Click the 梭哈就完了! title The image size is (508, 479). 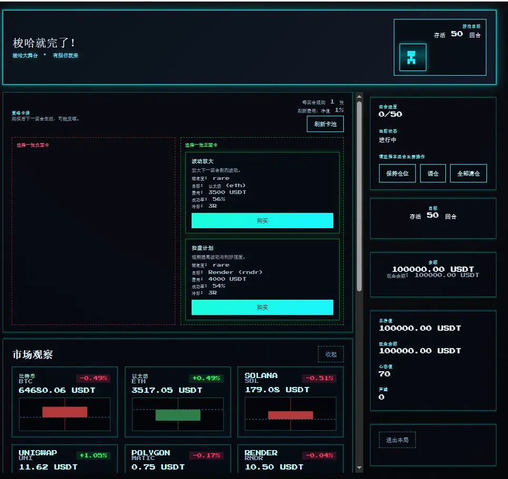point(43,43)
